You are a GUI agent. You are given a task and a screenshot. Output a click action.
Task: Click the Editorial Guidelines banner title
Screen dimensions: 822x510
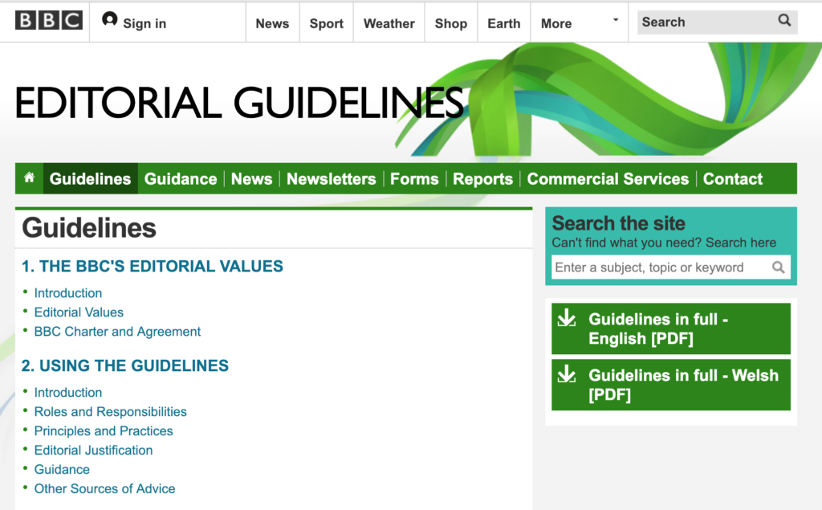pos(239,102)
